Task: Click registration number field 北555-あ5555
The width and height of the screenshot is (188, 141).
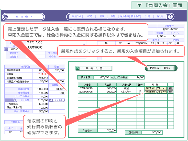Action: (170, 29)
